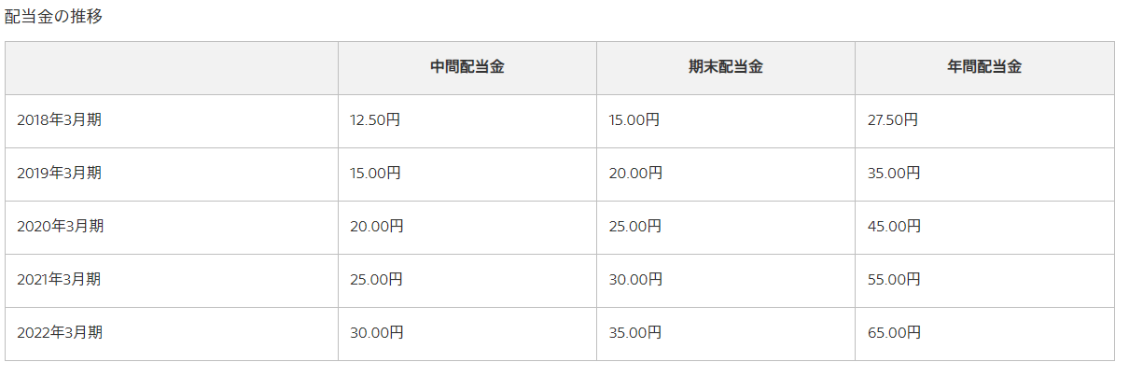Select the 中間配当金 column header
Viewport: 1129px width, 376px height.
(467, 67)
